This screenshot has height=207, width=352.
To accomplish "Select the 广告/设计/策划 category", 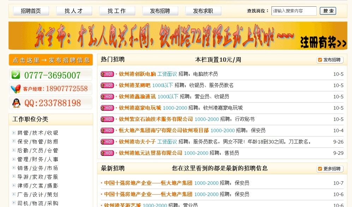I will pos(38,194).
